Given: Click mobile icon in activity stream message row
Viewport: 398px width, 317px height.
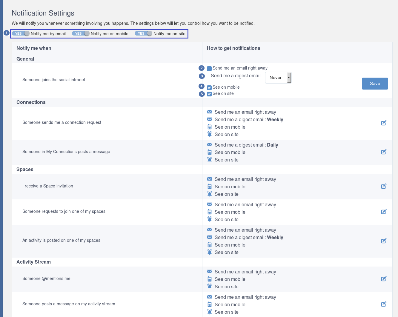Looking at the screenshot, I should [x=210, y=304].
